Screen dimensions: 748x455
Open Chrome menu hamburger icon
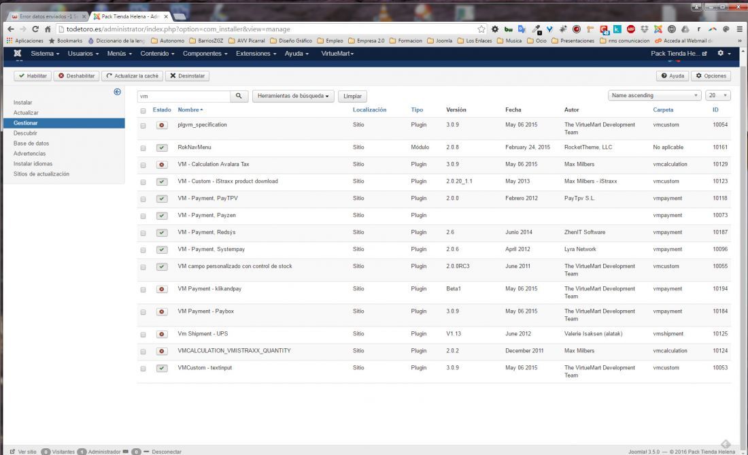point(739,29)
